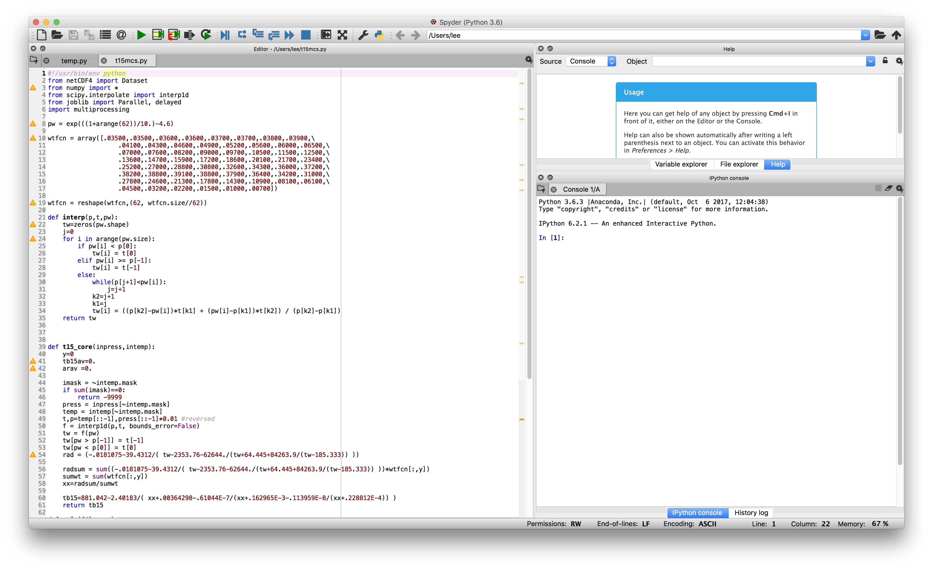The height and width of the screenshot is (570, 933).
Task: Re-run the last script
Action: coord(206,35)
